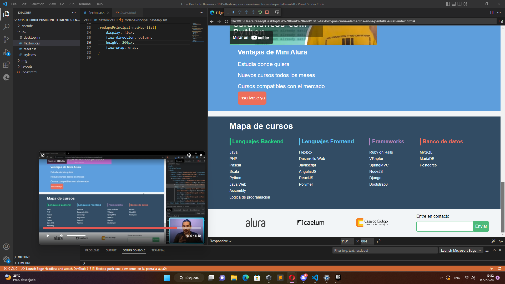
Task: Toggle CSS media feature emulation wand
Action: pos(493,241)
